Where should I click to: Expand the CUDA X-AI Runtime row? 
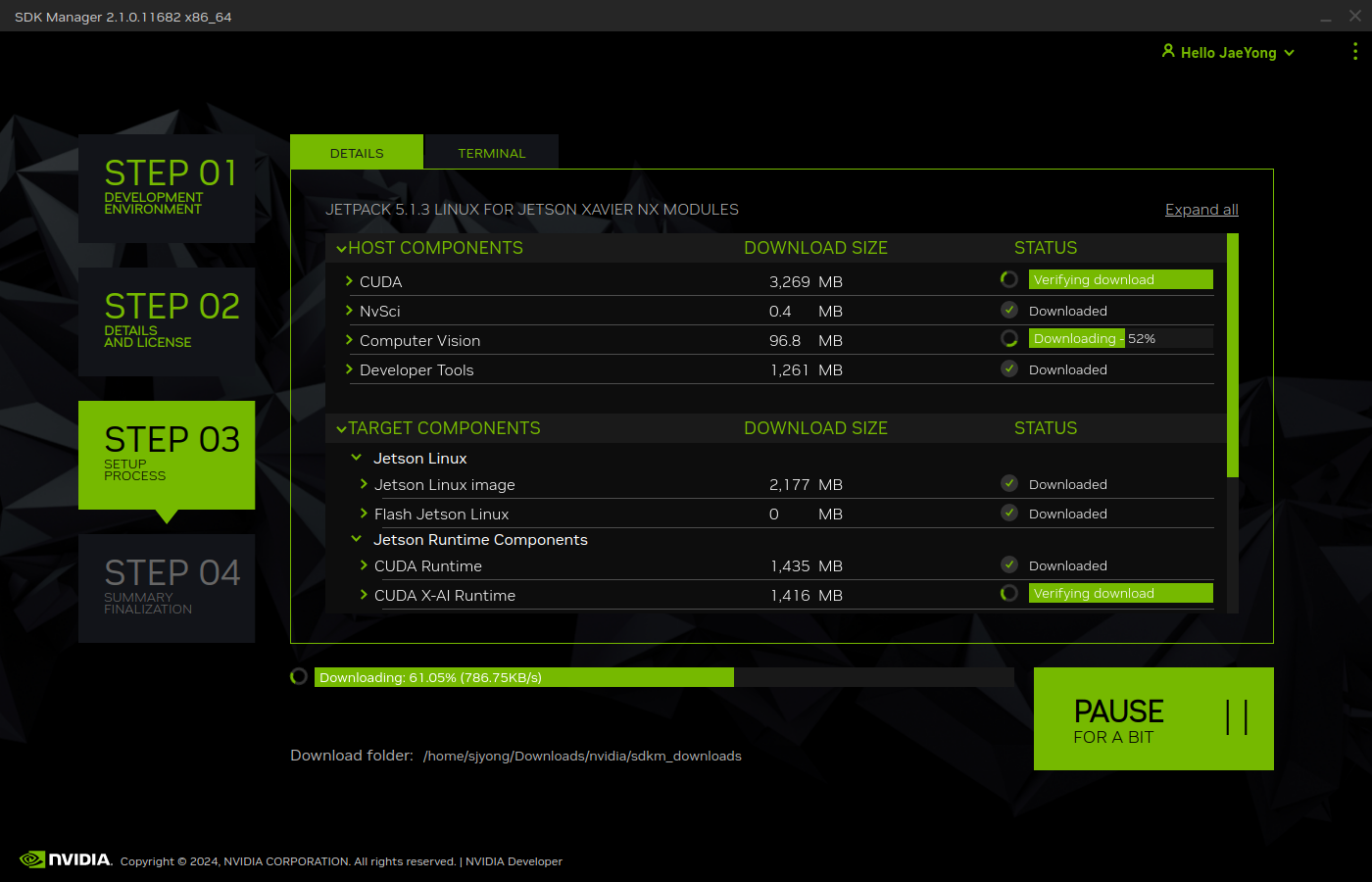point(364,595)
